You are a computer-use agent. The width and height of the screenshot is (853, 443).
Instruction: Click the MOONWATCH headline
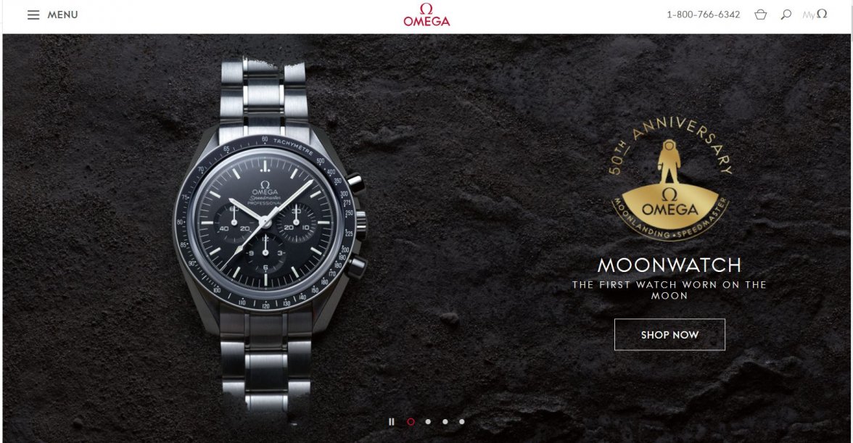[x=669, y=265]
